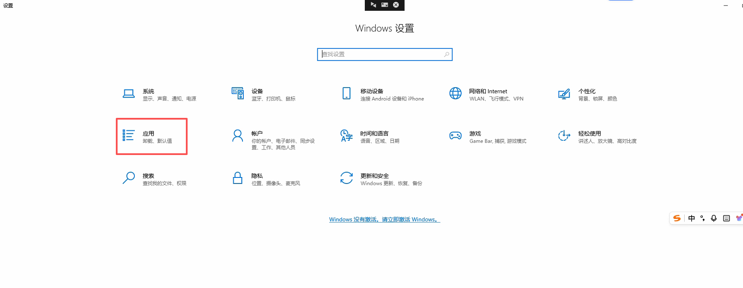743x288 pixels.
Task: Click the magnifier icon in search box
Action: tap(446, 54)
